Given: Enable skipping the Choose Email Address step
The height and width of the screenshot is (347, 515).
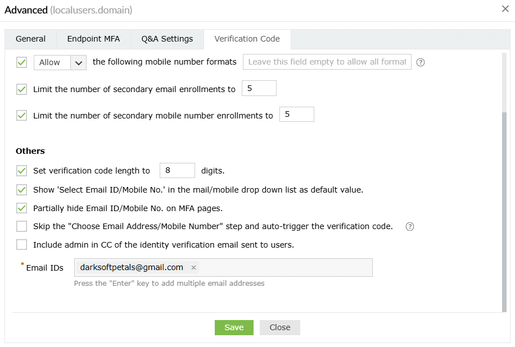Looking at the screenshot, I should (x=21, y=226).
